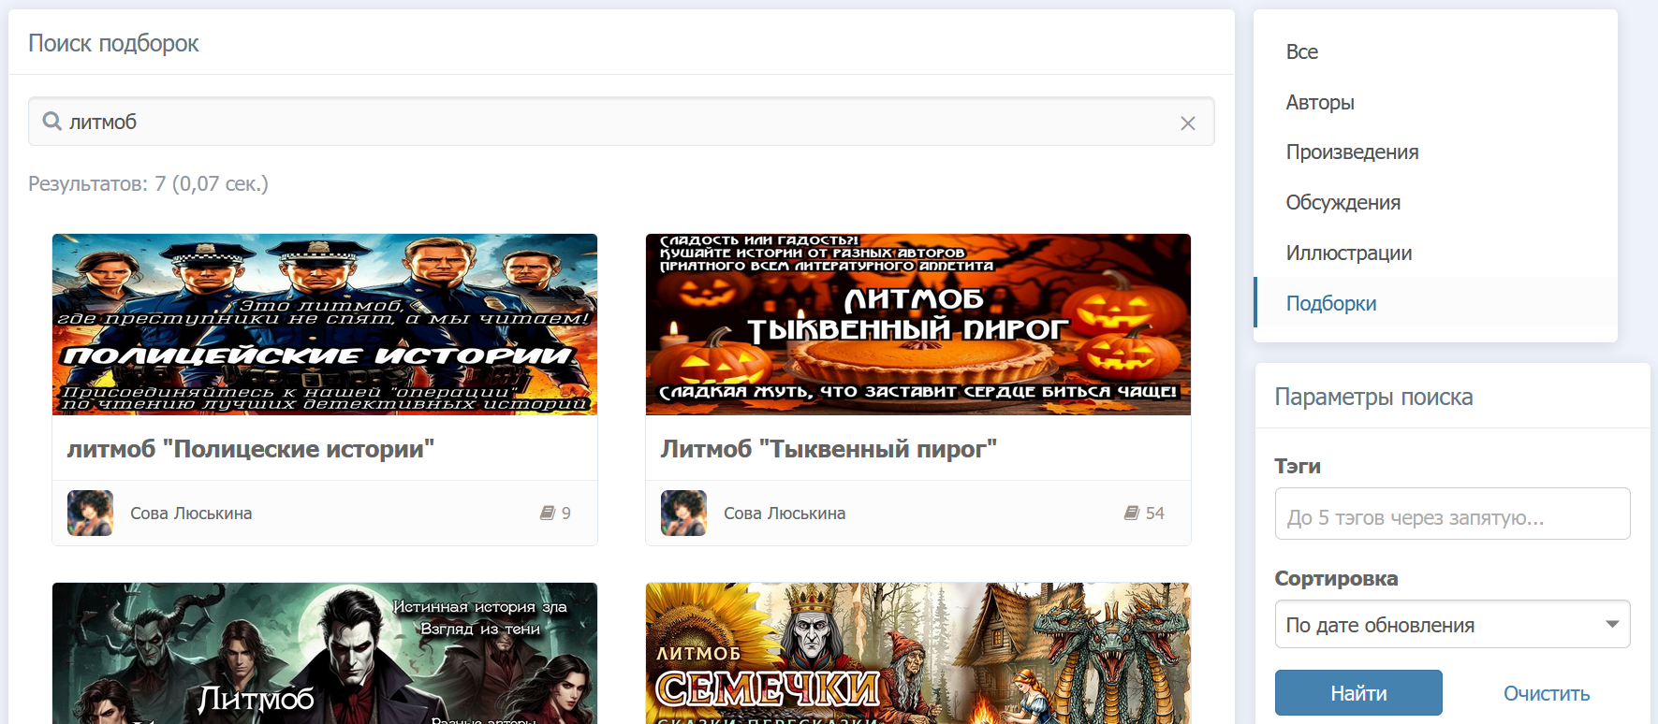This screenshot has width=1658, height=724.
Task: Open the Полицейские истории banner image
Action: pyautogui.click(x=325, y=325)
